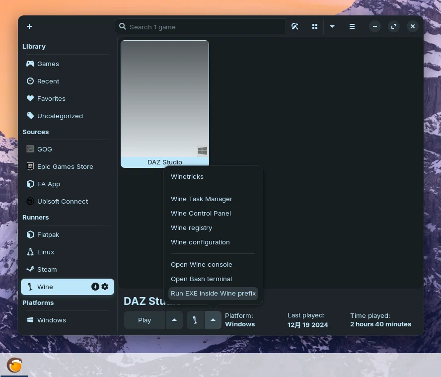This screenshot has width=441, height=377.
Task: Select the GOG source
Action: pos(68,149)
